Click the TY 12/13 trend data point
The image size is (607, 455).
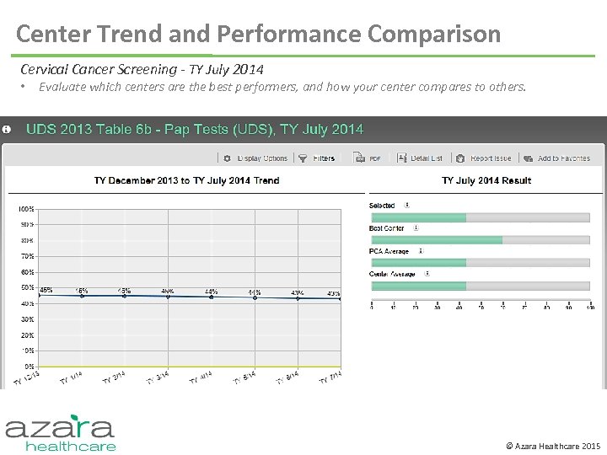39,295
